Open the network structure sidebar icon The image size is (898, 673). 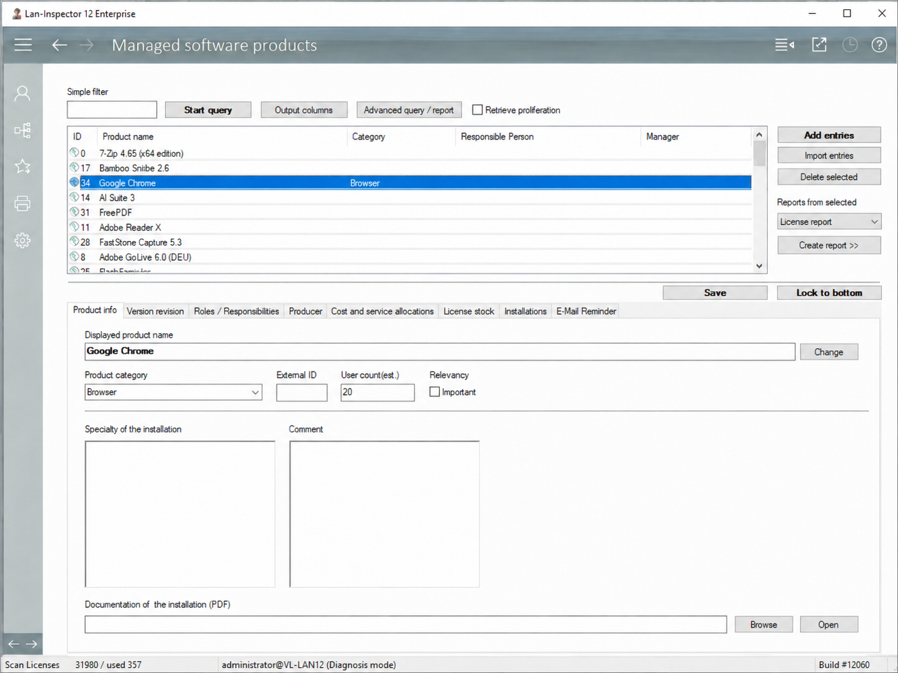22,130
